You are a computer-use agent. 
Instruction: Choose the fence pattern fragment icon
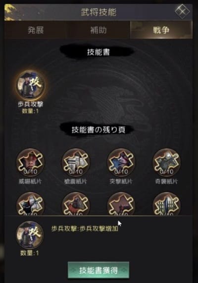coord(167,204)
